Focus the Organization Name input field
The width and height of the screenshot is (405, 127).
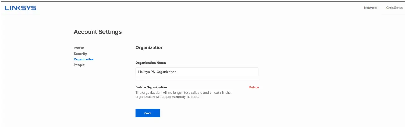(197, 72)
